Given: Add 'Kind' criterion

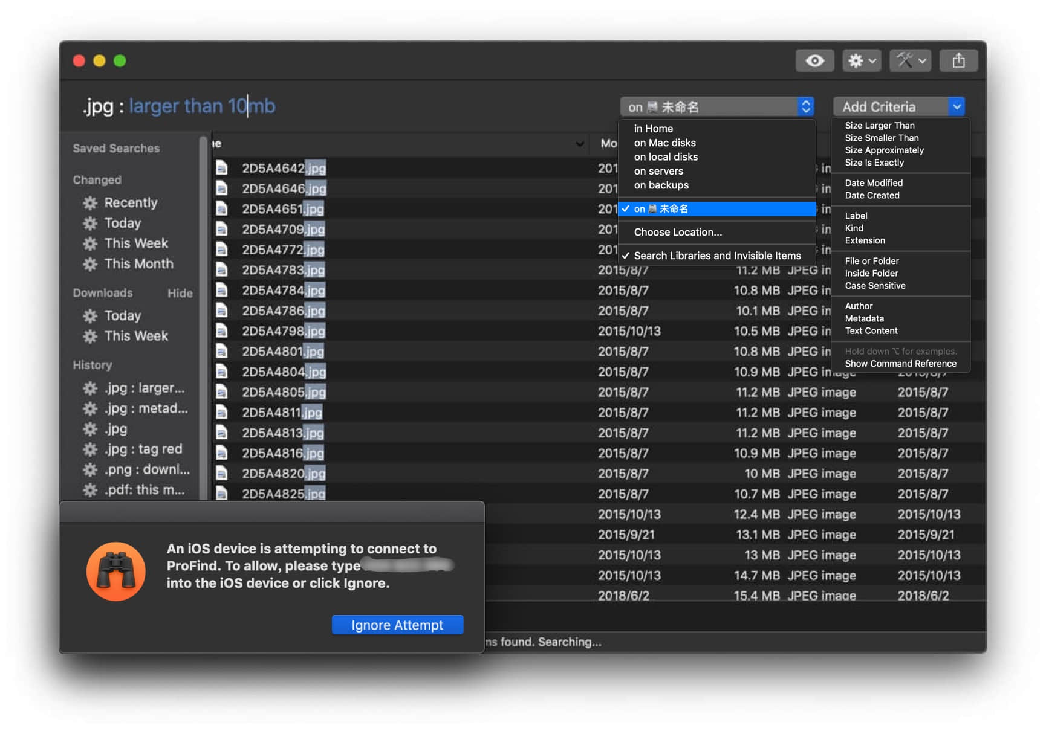Looking at the screenshot, I should pos(854,228).
